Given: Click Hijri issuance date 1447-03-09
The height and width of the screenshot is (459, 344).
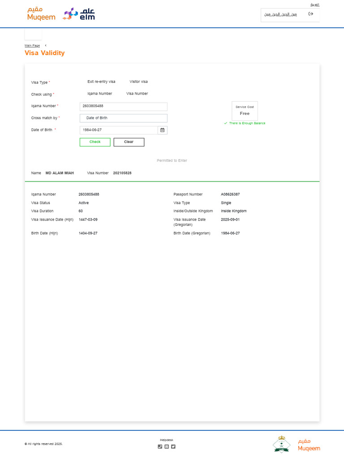Looking at the screenshot, I should 88,220.
